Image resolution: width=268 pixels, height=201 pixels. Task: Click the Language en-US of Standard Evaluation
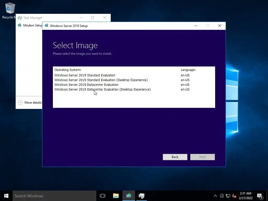pos(185,75)
